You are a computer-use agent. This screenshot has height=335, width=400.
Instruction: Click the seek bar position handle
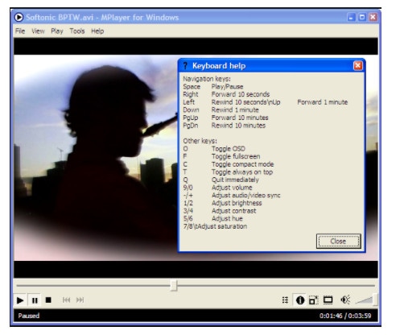pos(174,285)
